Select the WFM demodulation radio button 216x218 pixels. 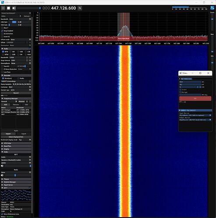click(3, 55)
